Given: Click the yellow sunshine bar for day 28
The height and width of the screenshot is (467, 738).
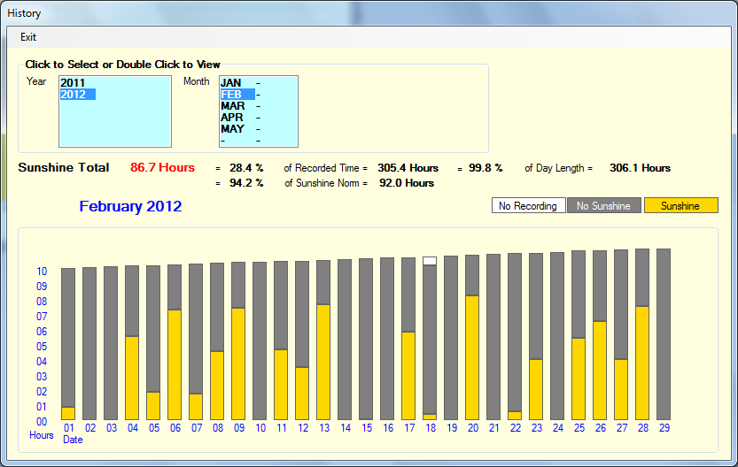Looking at the screenshot, I should pyautogui.click(x=642, y=363).
